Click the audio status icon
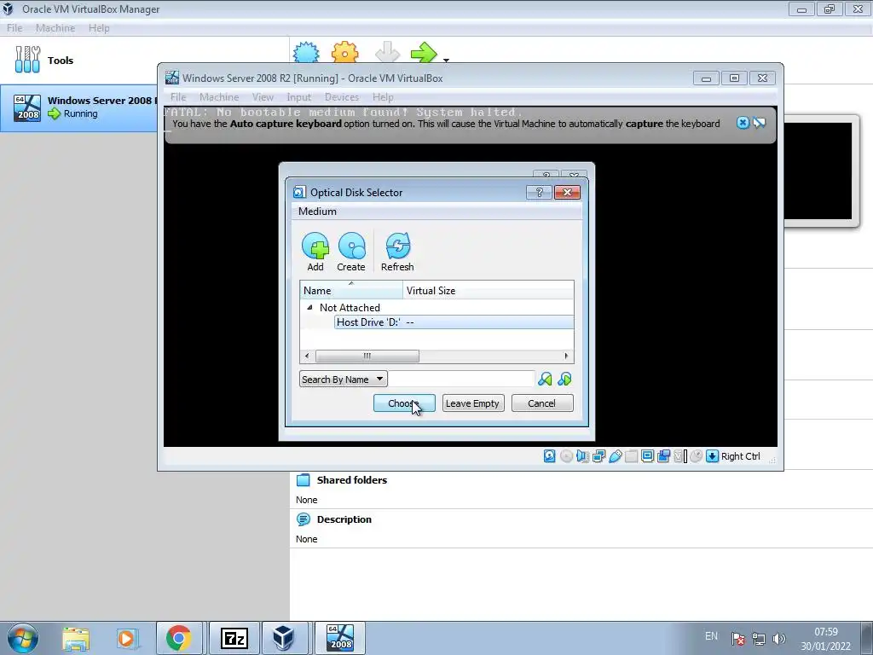 (x=582, y=456)
